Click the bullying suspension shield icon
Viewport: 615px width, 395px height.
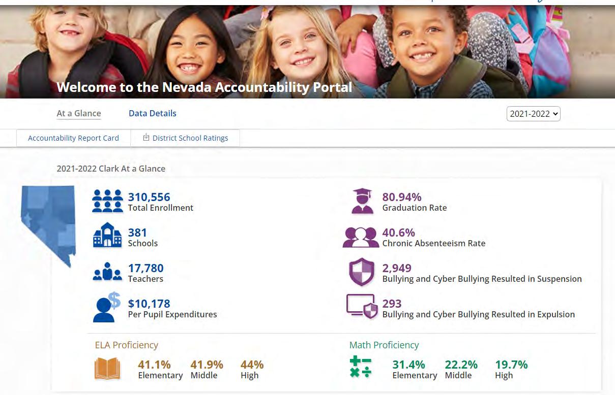(x=362, y=272)
